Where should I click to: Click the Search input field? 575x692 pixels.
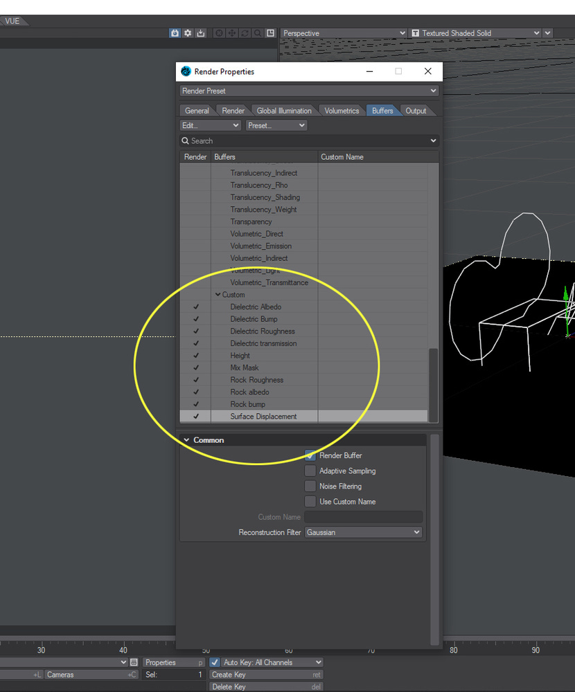coord(310,140)
